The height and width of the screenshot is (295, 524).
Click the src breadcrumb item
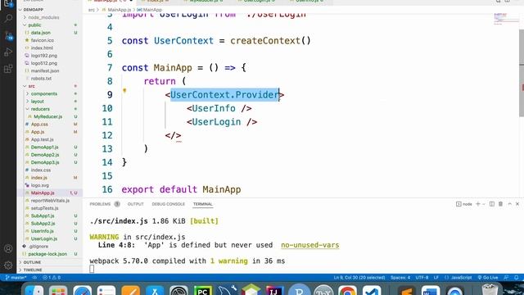coord(91,10)
